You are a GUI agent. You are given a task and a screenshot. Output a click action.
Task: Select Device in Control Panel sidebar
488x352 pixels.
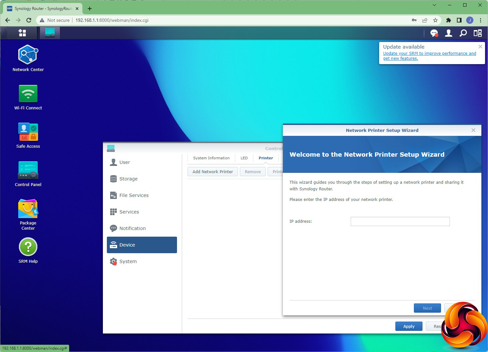(x=142, y=245)
